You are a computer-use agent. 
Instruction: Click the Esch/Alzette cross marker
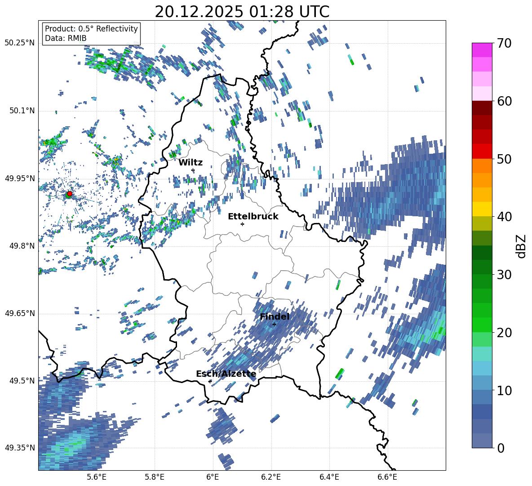210,381
